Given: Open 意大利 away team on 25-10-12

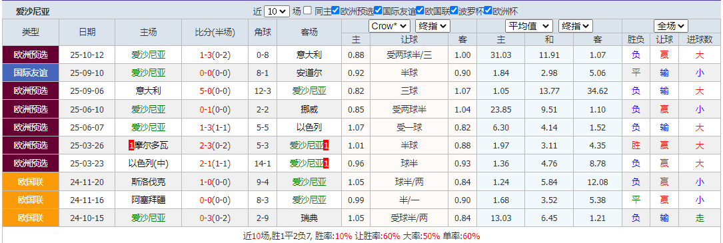Looking at the screenshot, I should (x=309, y=55).
